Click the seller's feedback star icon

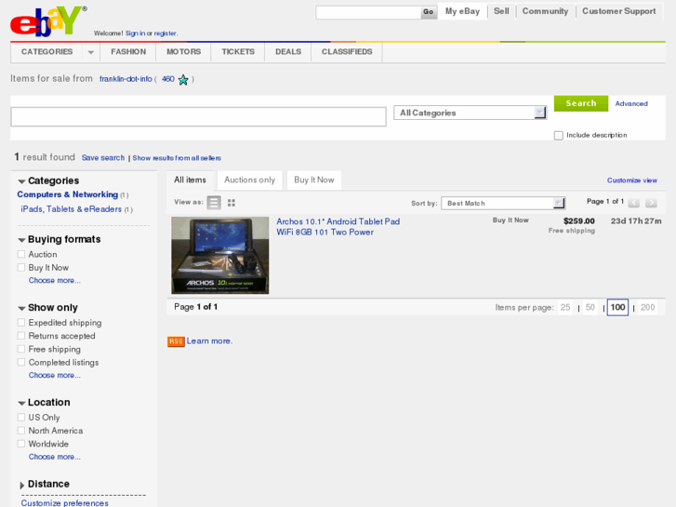(x=183, y=80)
